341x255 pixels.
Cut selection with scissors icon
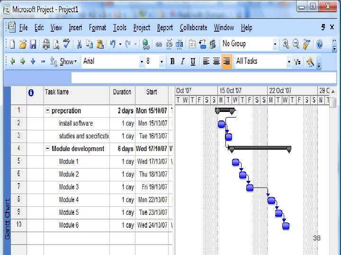[x=80, y=44]
